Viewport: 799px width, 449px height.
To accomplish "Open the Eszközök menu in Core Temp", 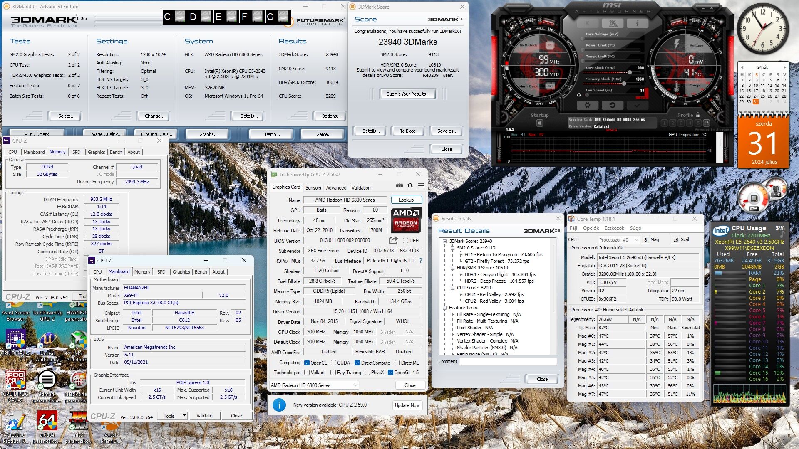I will [615, 228].
